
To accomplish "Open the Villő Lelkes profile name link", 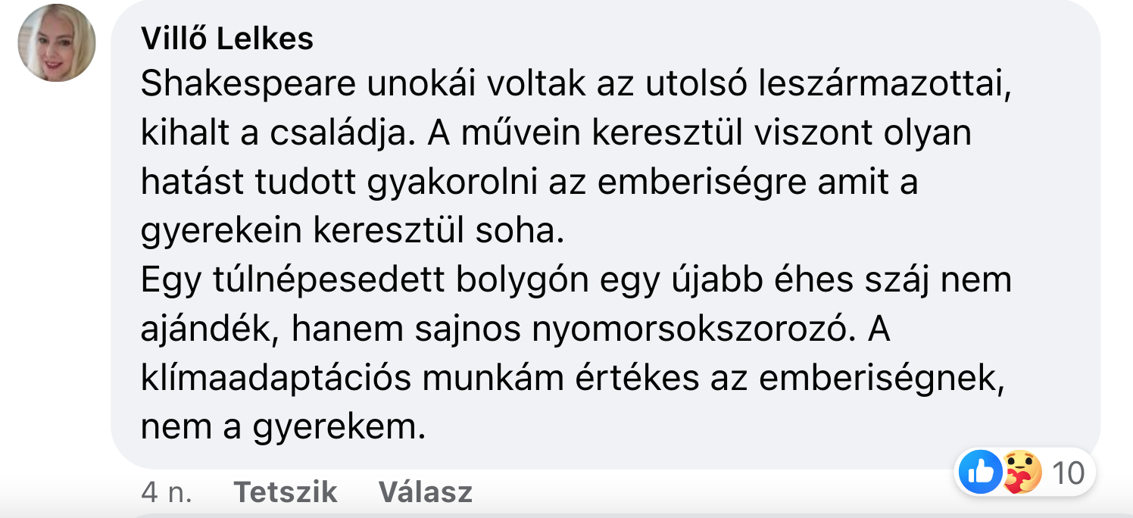I will (227, 39).
